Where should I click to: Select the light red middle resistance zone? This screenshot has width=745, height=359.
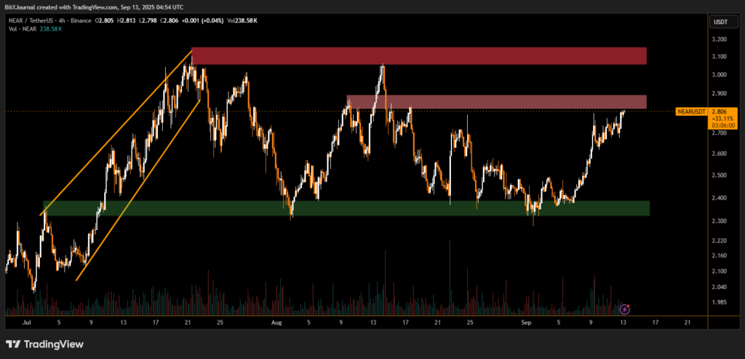(495, 102)
